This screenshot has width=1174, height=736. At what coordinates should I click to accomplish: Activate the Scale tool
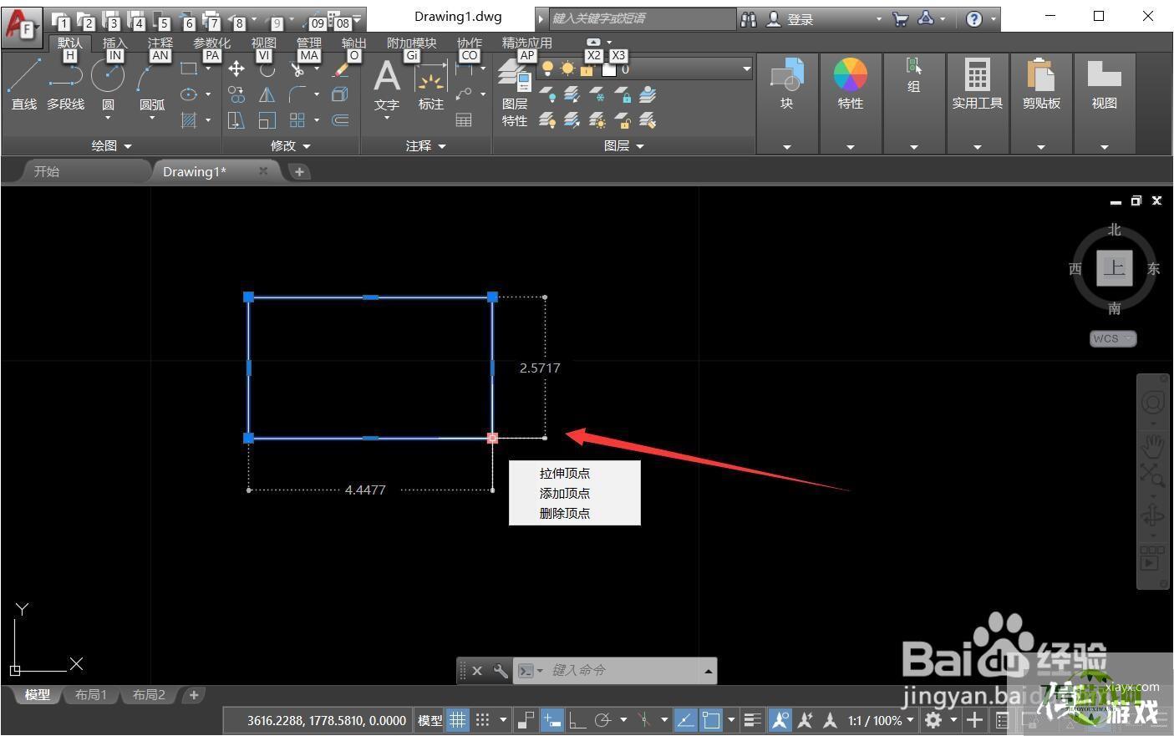[267, 120]
